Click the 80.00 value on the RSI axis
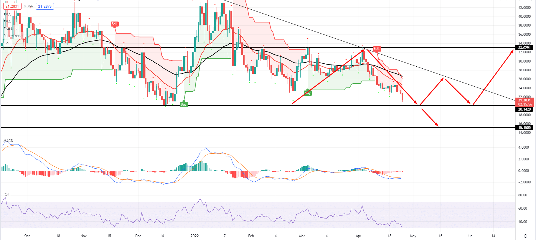 pos(523,195)
